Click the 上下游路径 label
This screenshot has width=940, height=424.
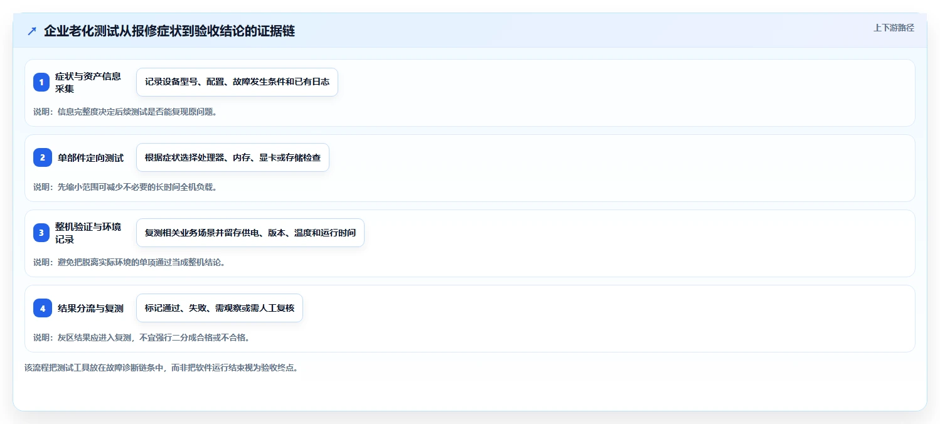894,28
